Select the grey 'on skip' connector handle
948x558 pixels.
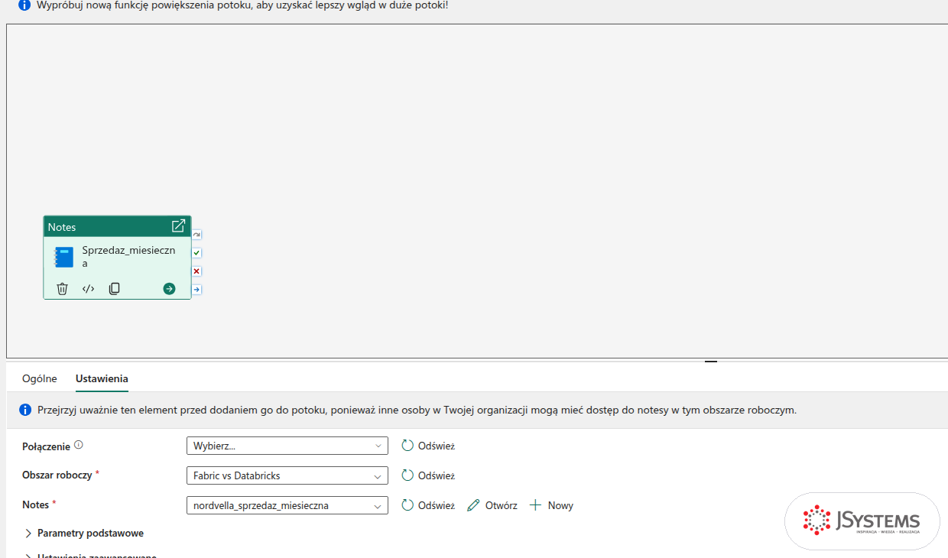point(196,235)
